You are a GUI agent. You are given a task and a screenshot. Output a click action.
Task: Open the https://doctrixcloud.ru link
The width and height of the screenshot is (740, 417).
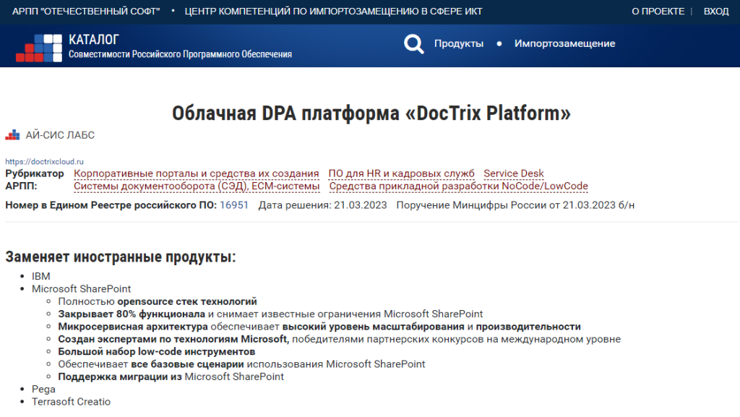[44, 161]
